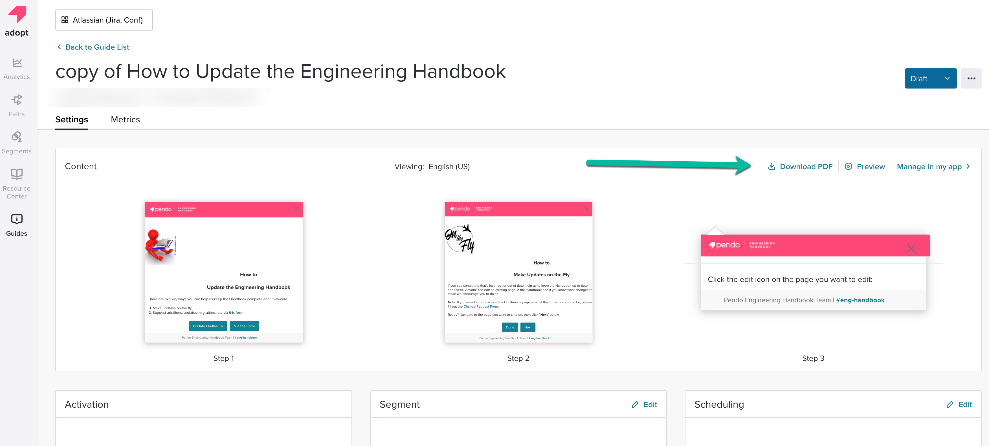Image resolution: width=989 pixels, height=446 pixels.
Task: Click the Step 1 label
Action: [x=223, y=358]
